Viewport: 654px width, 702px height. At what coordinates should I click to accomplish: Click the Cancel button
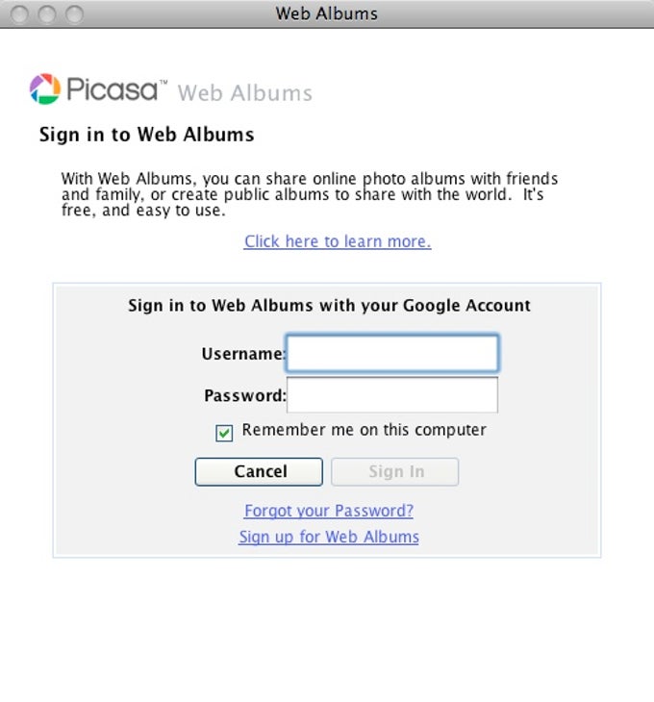coord(259,471)
